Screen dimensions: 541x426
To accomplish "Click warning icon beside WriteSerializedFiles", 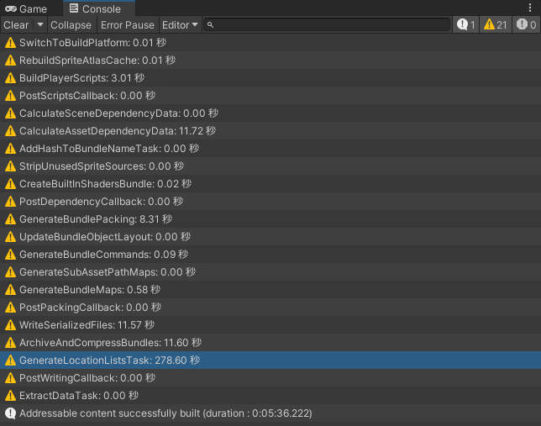I will click(10, 325).
